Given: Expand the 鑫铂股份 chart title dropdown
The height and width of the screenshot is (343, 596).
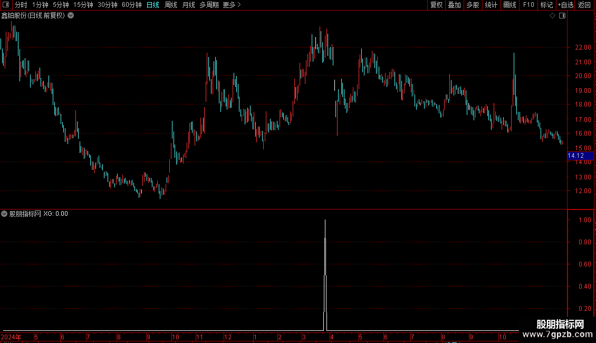Looking at the screenshot, I should (x=71, y=16).
